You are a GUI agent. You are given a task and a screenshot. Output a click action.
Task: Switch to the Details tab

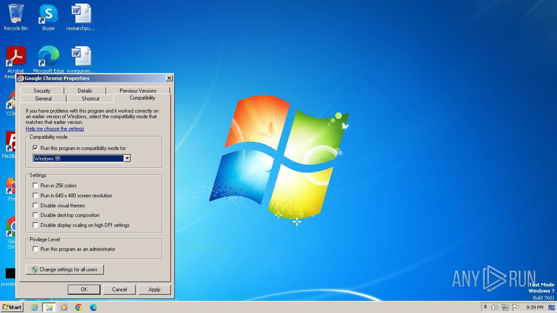click(85, 90)
